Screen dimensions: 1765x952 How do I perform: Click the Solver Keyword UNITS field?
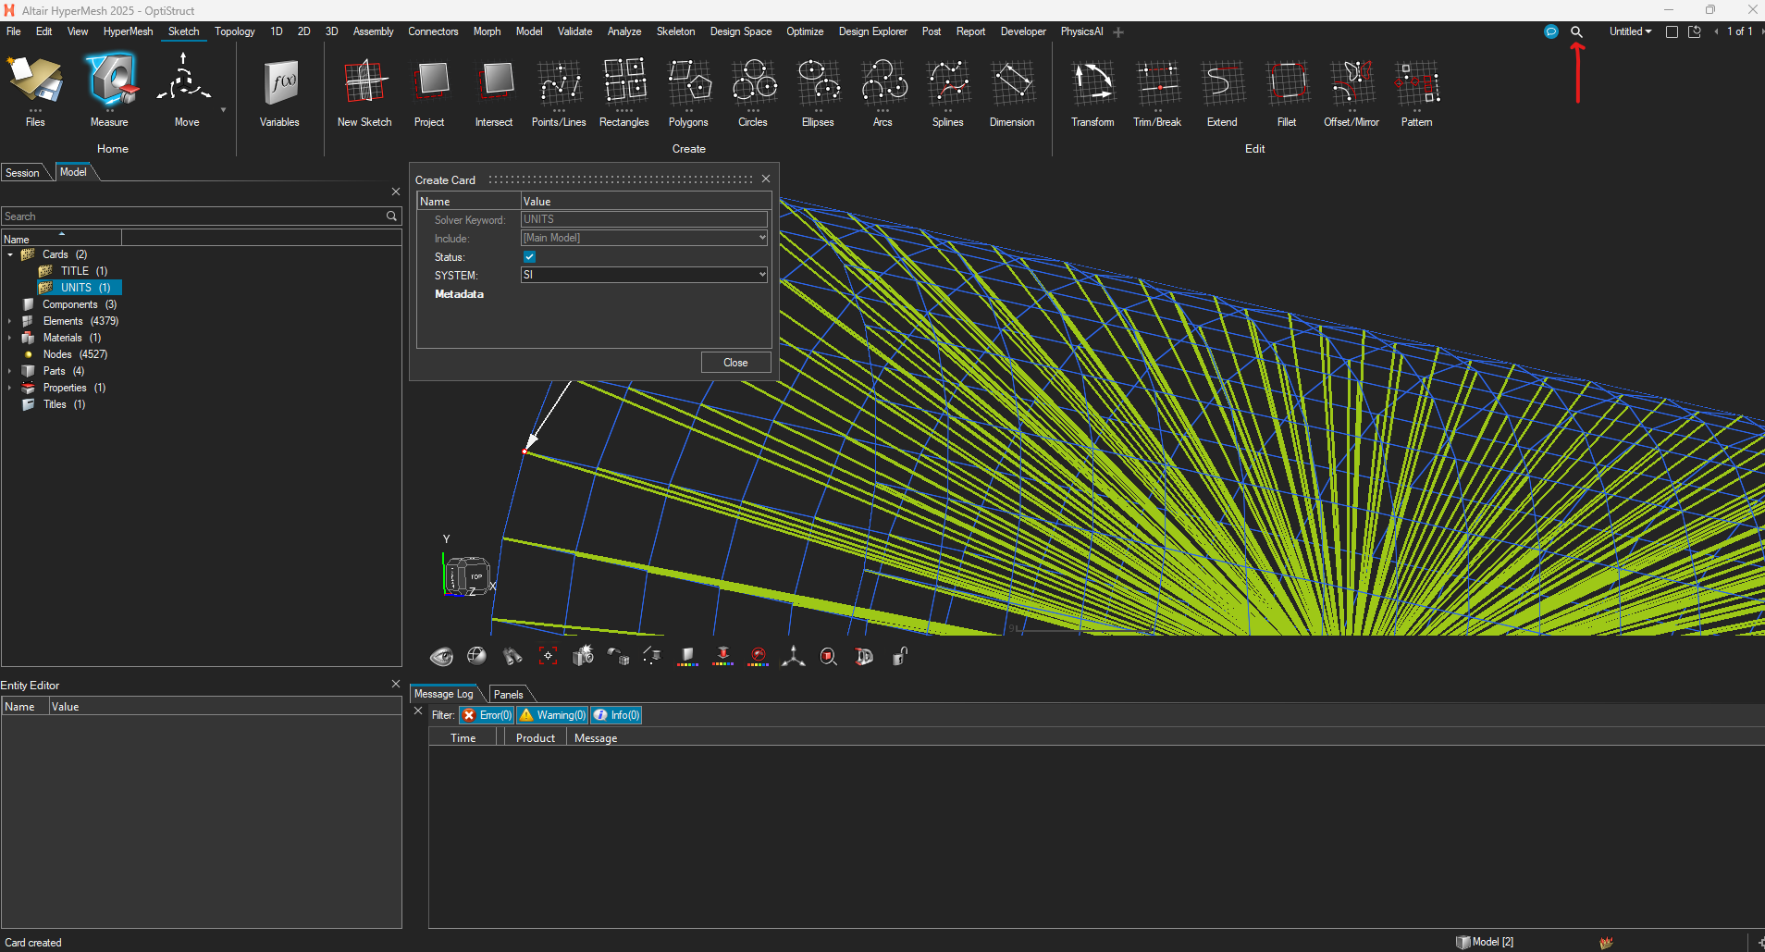tap(644, 219)
